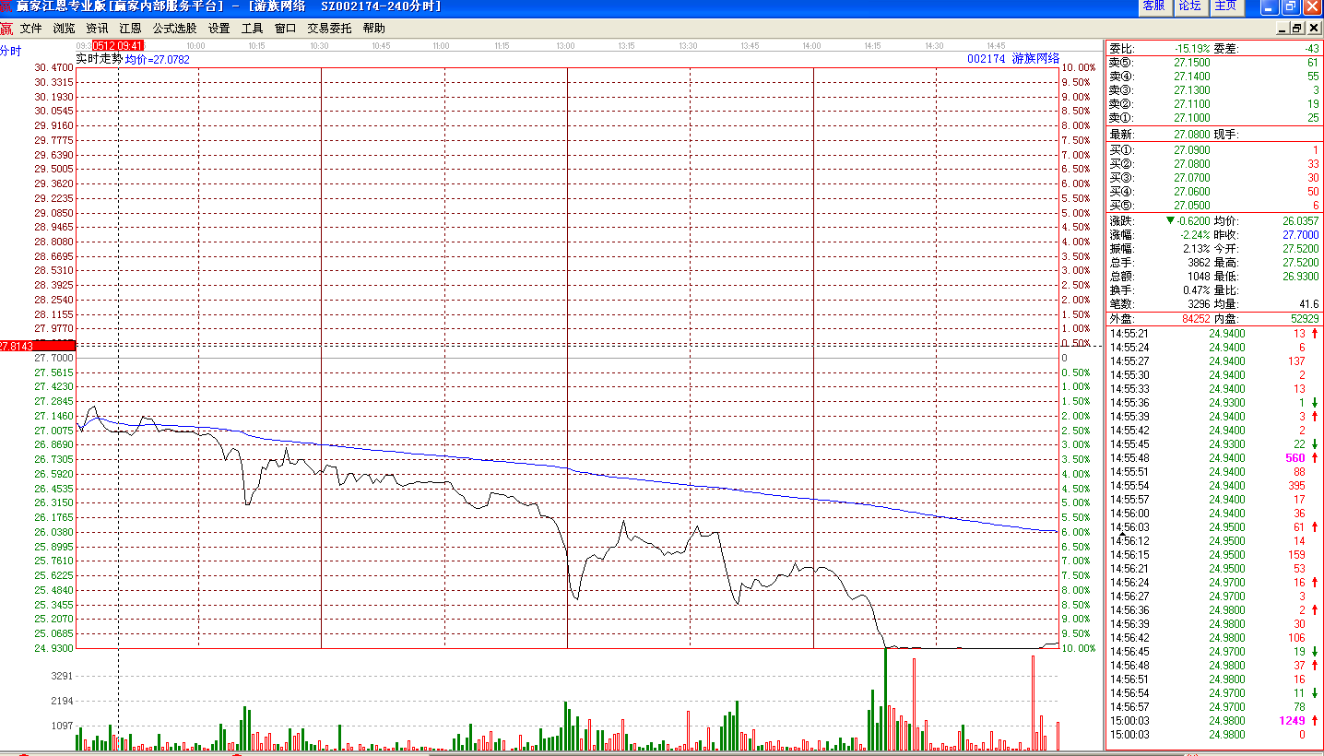Image resolution: width=1324 pixels, height=756 pixels.
Task: Click the 赢 document icon beside 文件 menu
Action: (6, 29)
